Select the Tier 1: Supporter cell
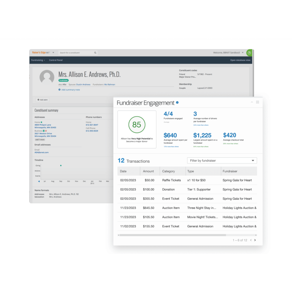292x292 pixels. click(x=199, y=189)
